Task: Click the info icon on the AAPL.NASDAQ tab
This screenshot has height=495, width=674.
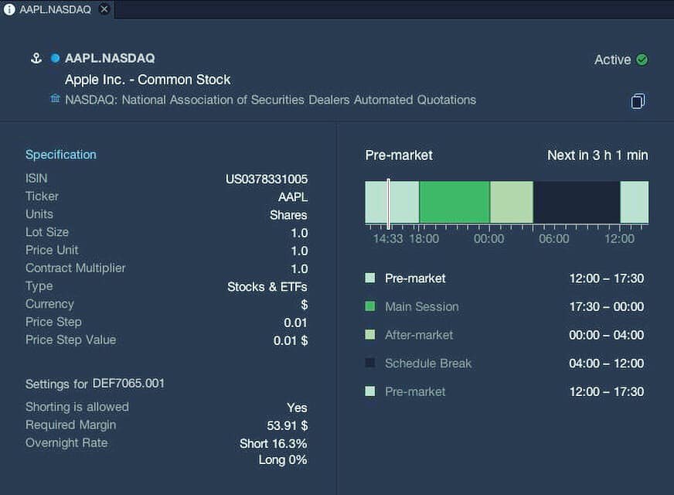Action: [9, 9]
